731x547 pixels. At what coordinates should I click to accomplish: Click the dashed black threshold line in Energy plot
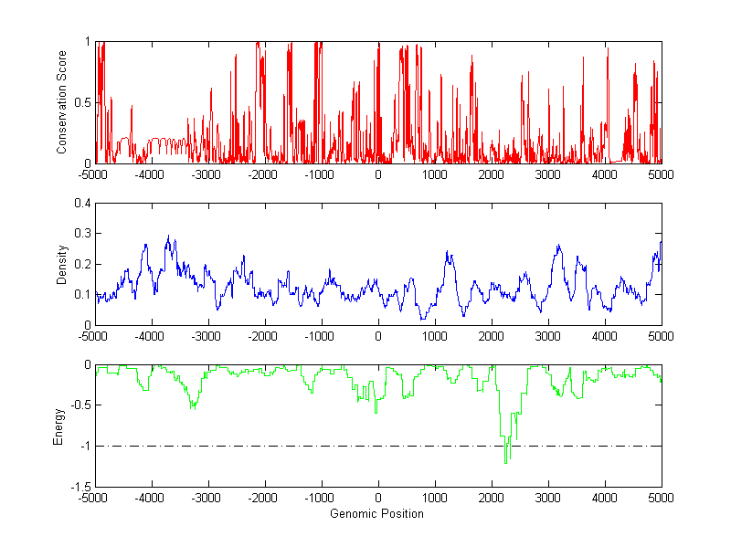(x=274, y=446)
